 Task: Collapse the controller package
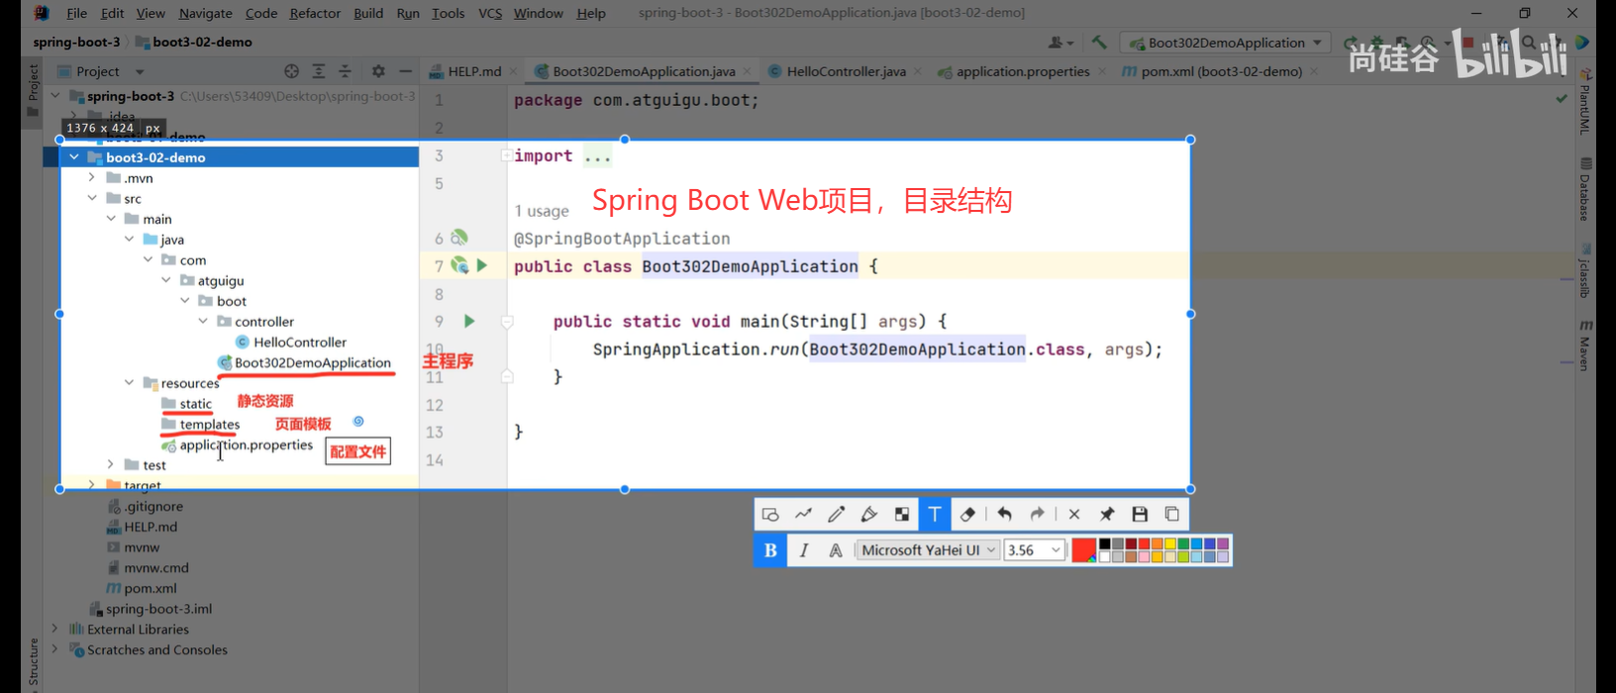click(202, 321)
